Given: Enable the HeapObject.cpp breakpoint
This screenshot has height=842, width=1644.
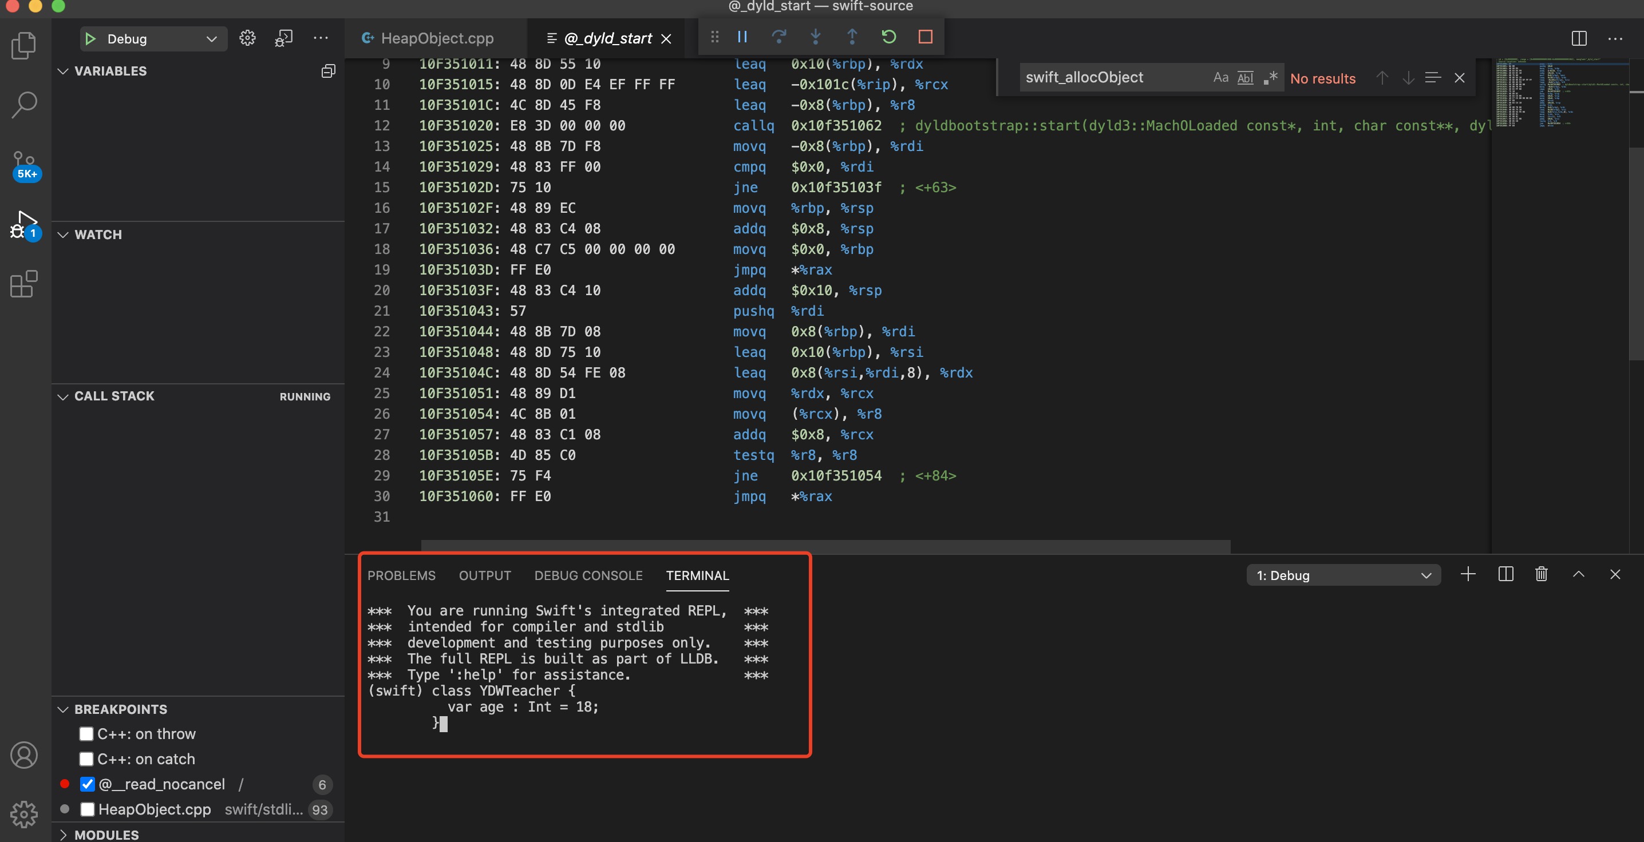Looking at the screenshot, I should (x=88, y=809).
